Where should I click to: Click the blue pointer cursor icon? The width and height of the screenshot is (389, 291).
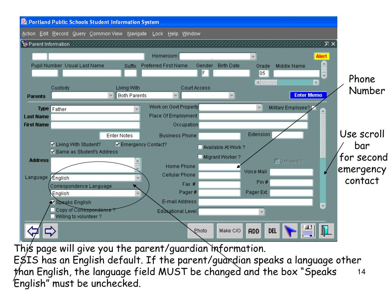[290, 231]
